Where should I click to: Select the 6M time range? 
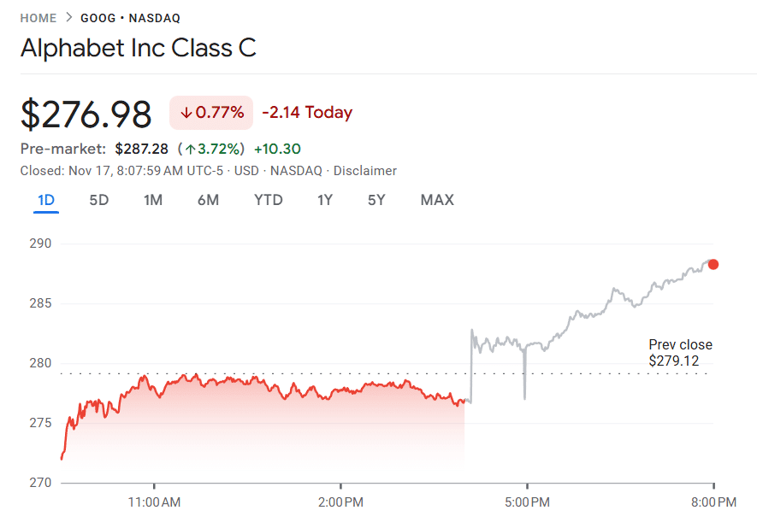210,200
